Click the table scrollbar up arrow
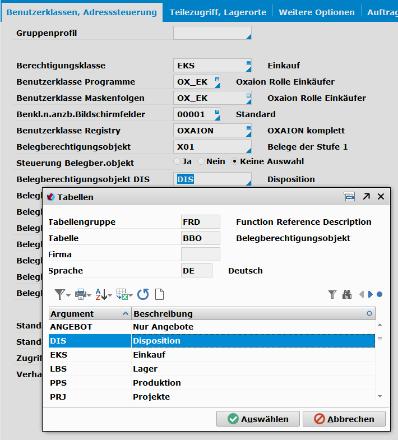The image size is (398, 440). [380, 325]
